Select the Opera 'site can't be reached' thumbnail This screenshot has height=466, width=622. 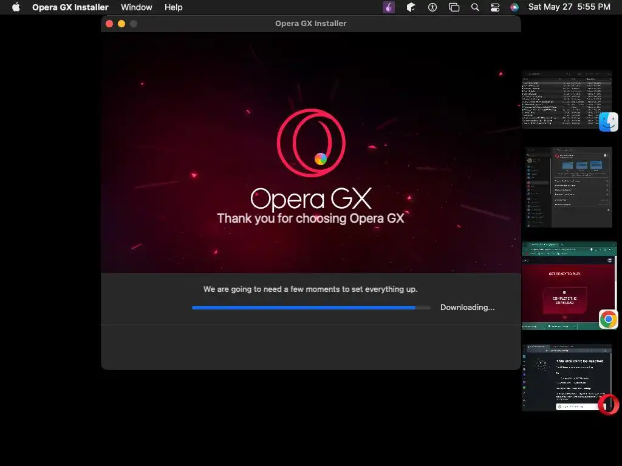(x=567, y=377)
